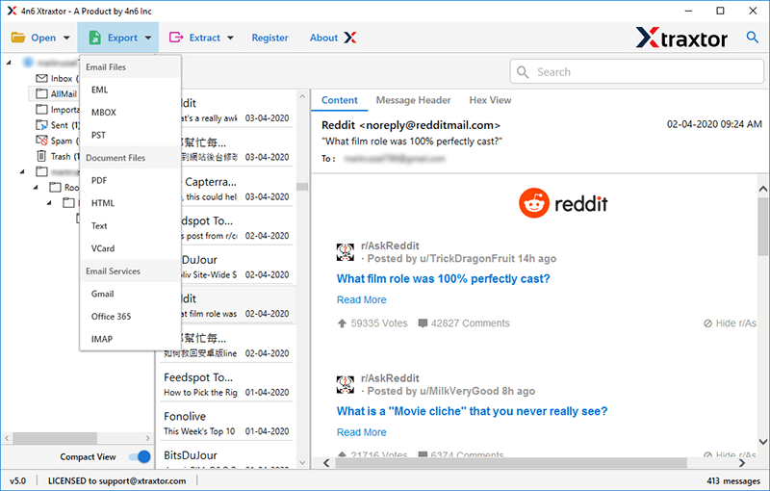770x491 pixels.
Task: Click the Hide r/As icon
Action: pos(707,323)
